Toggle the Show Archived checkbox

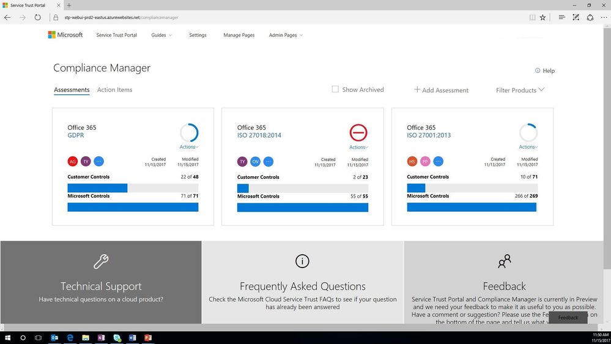[335, 89]
